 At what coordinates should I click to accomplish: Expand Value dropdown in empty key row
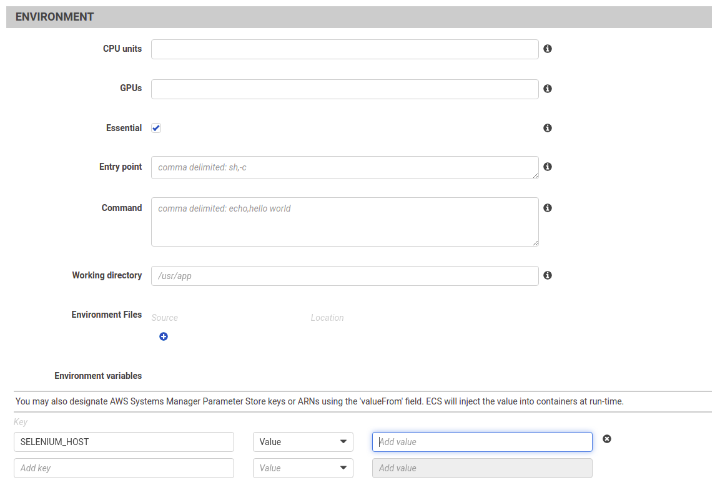tap(303, 468)
